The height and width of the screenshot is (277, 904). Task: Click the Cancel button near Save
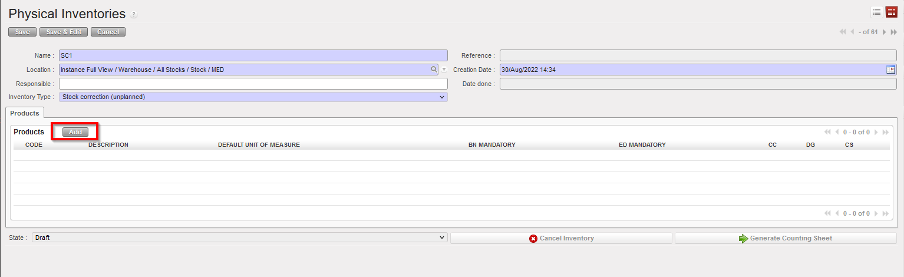(108, 32)
